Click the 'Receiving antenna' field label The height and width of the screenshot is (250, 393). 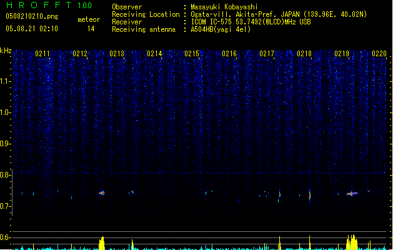click(x=144, y=29)
